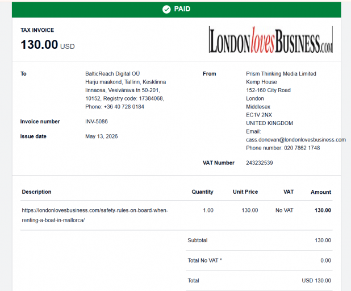
Task: Click the line with Registry code: 17384068
Action: coord(125,98)
